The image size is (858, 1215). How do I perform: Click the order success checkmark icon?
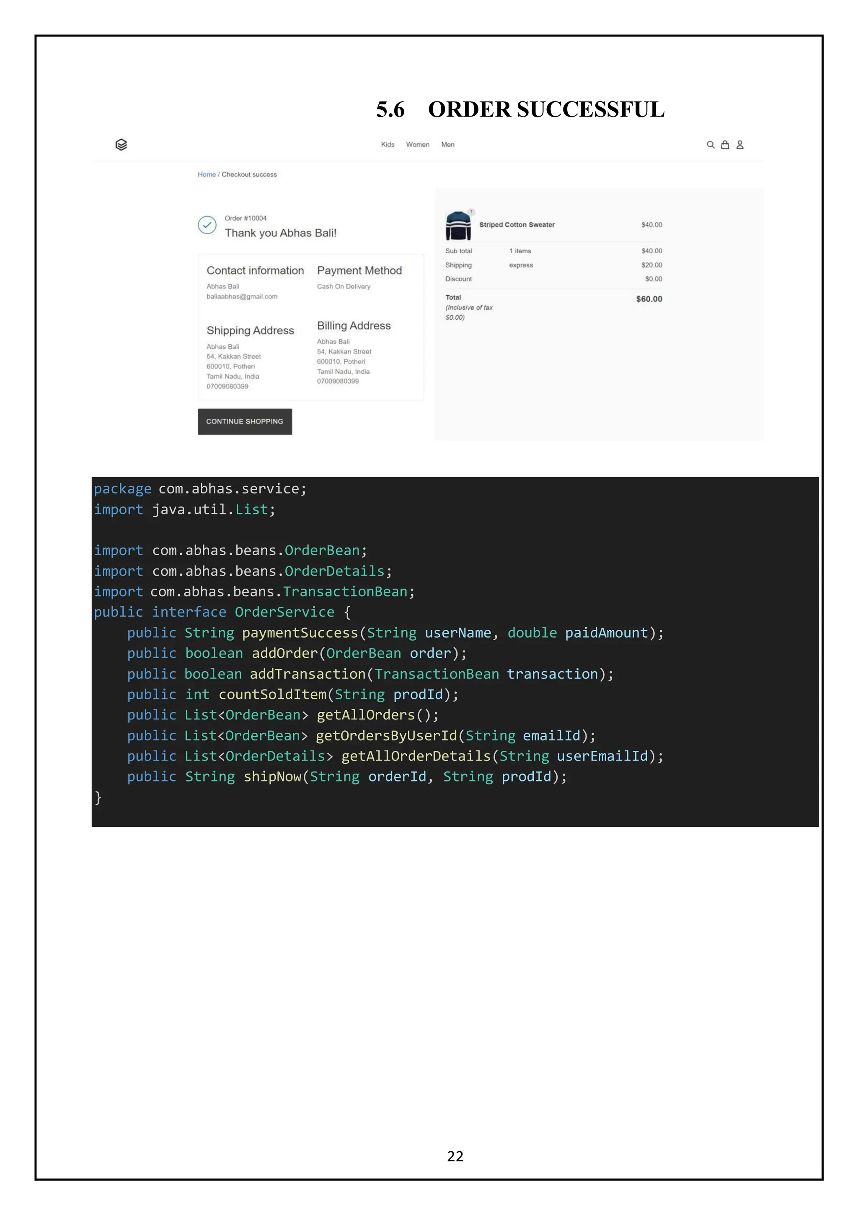207,225
